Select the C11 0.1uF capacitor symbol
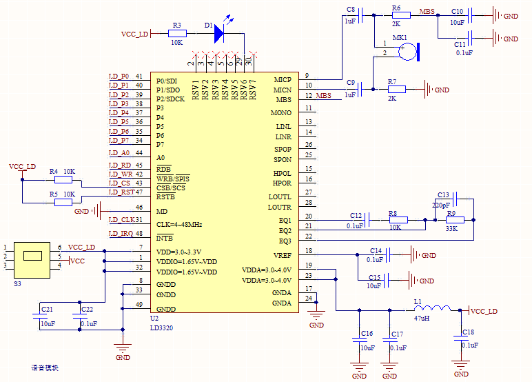Viewport: 532px width, 382px height. click(x=470, y=38)
